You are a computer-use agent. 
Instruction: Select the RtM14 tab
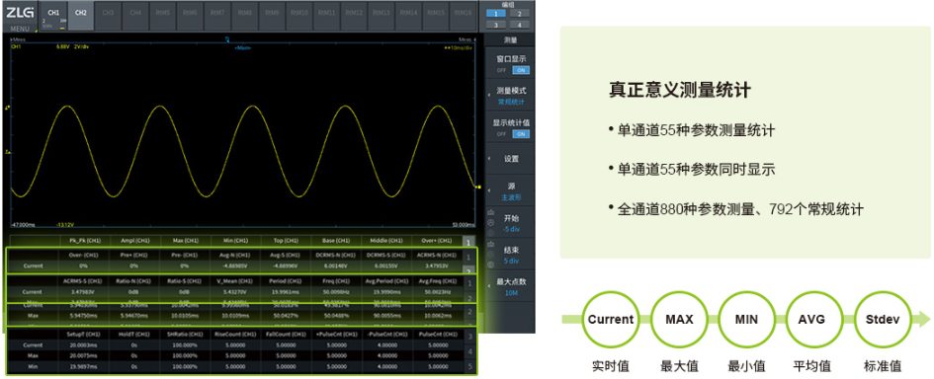(x=408, y=16)
